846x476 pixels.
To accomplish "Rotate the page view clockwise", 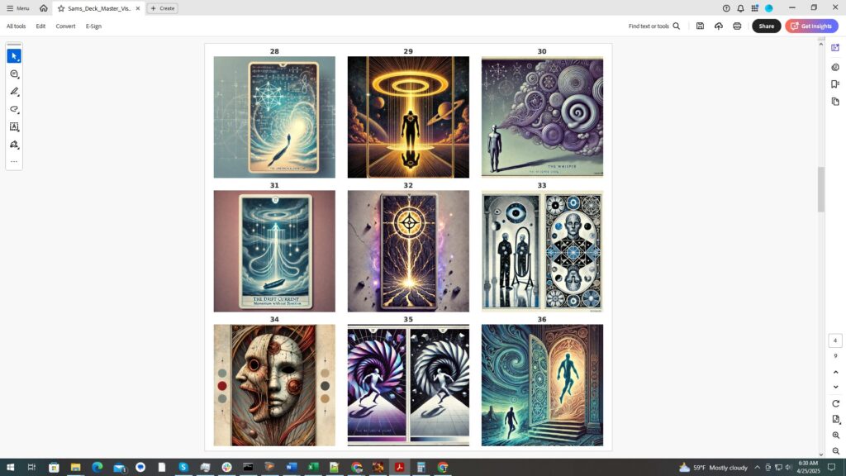I will [835, 403].
